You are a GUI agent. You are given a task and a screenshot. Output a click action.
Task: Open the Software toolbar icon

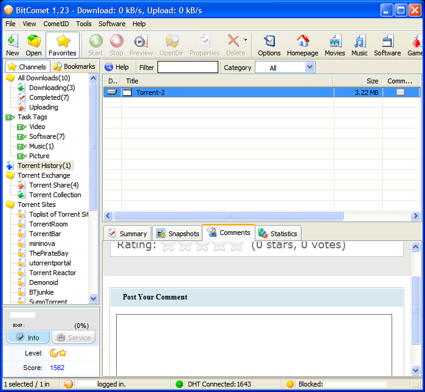click(x=387, y=45)
